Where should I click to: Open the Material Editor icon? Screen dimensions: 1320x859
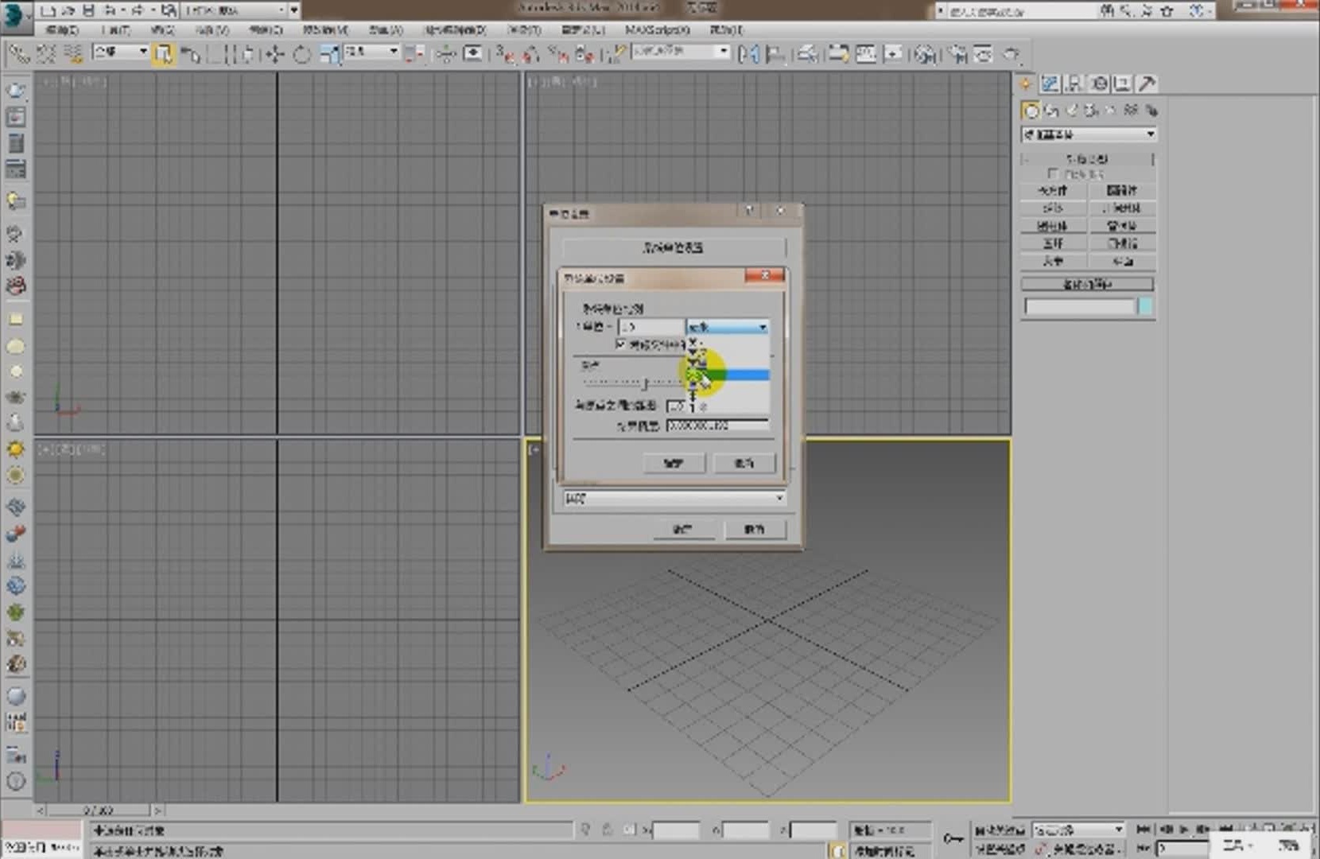[925, 54]
